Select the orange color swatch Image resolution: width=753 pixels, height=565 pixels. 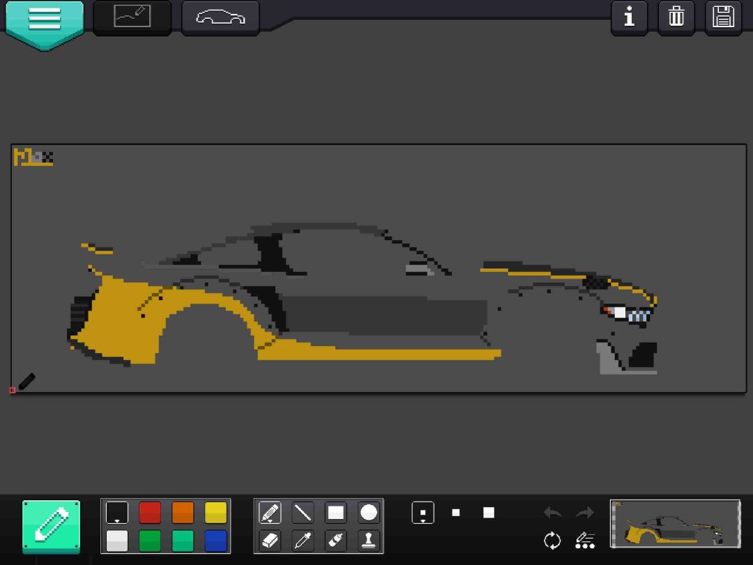tap(183, 513)
